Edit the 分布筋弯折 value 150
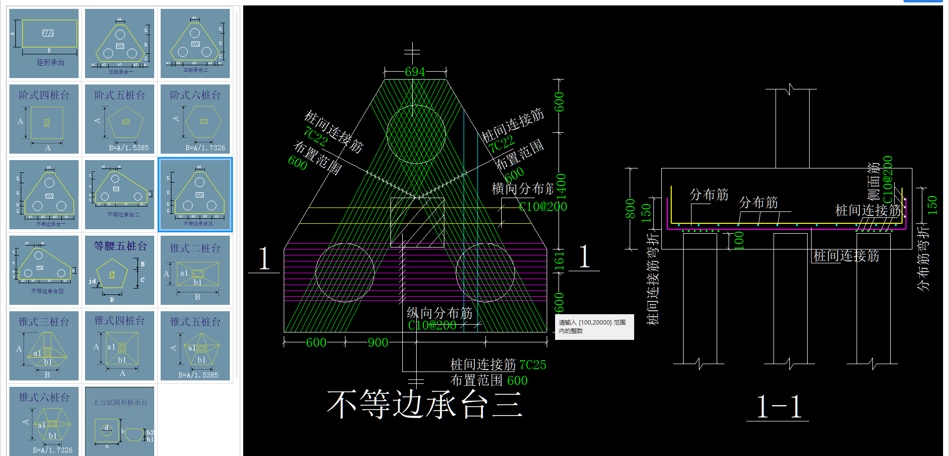The width and height of the screenshot is (949, 456). point(932,205)
